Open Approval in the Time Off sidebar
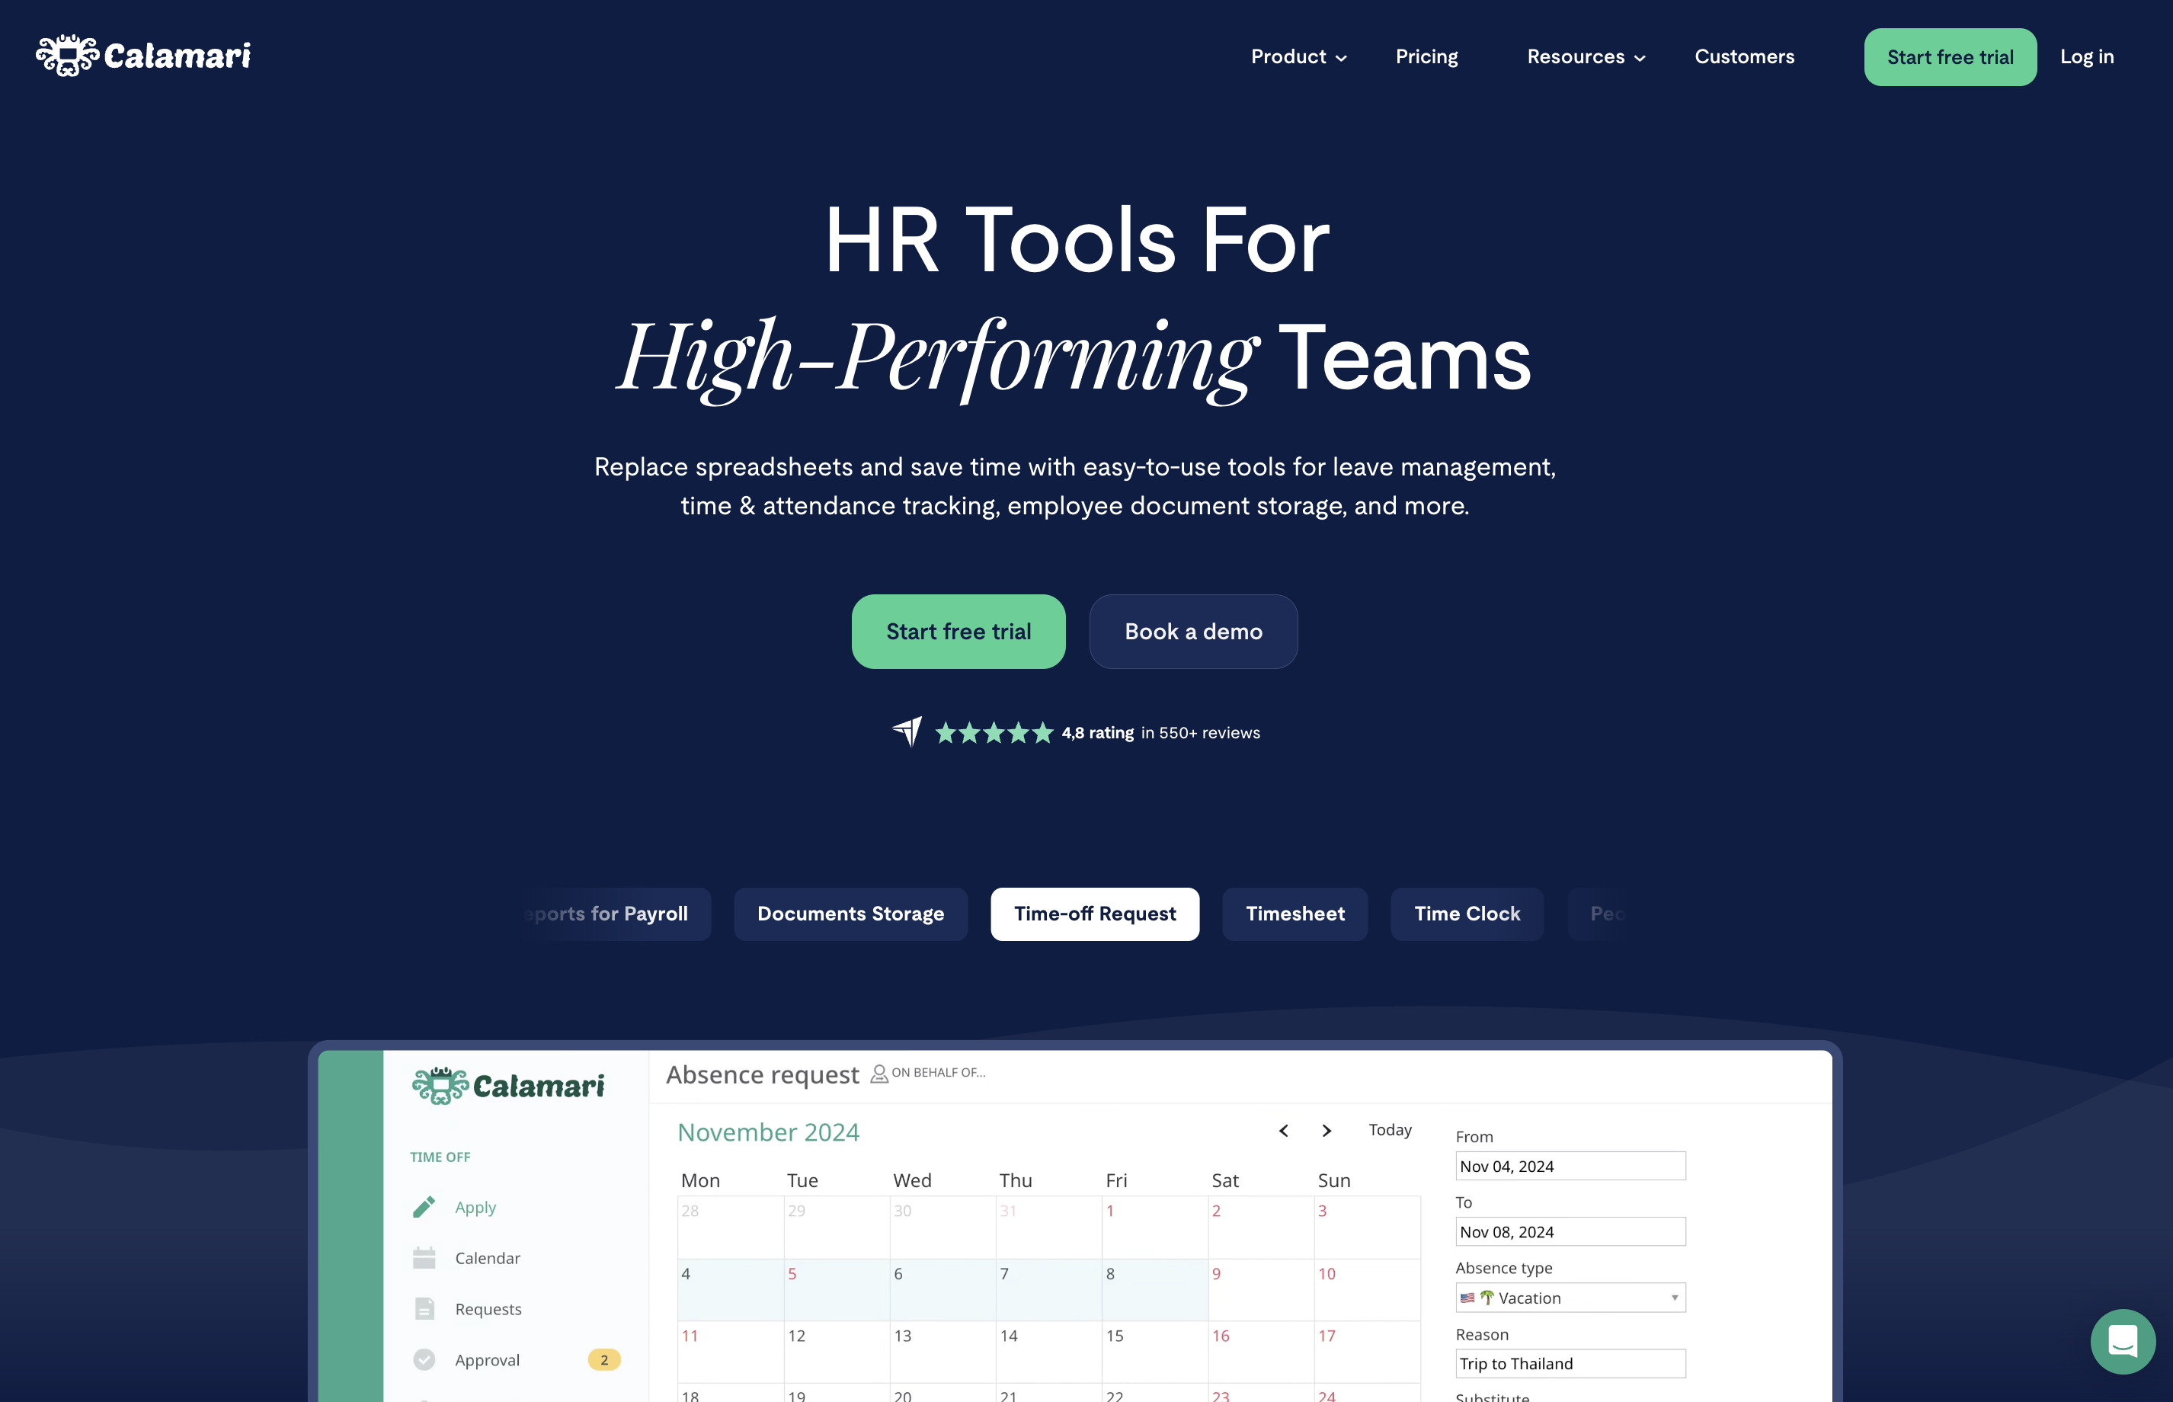 pos(487,1359)
